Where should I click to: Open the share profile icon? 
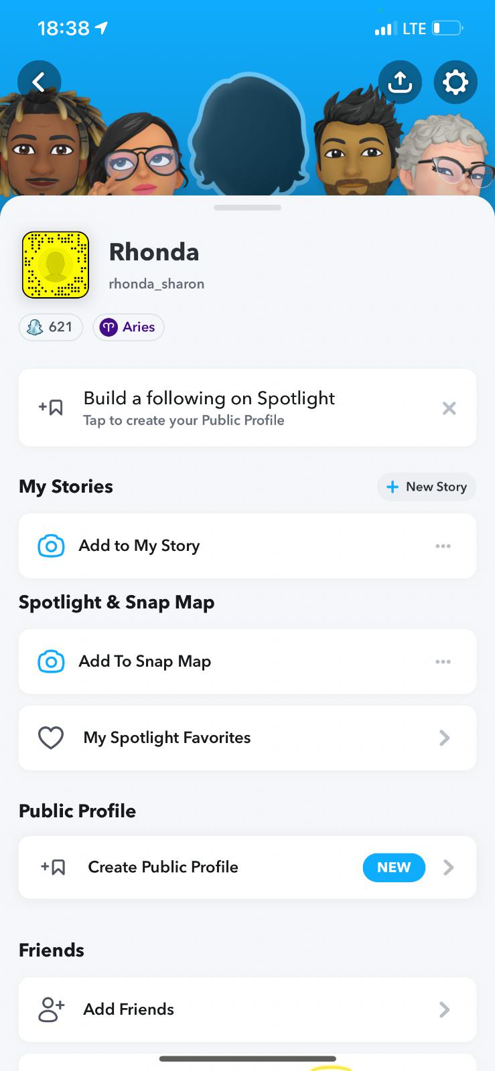tap(400, 82)
